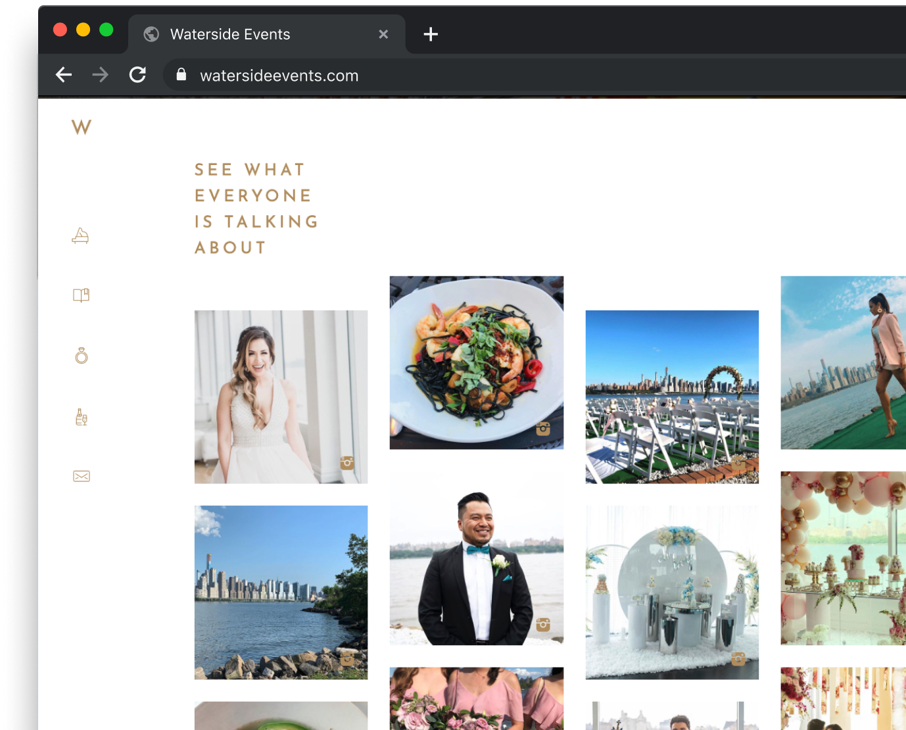Image resolution: width=906 pixels, height=730 pixels.
Task: Select the Waterside Events browser tab
Action: tap(266, 34)
